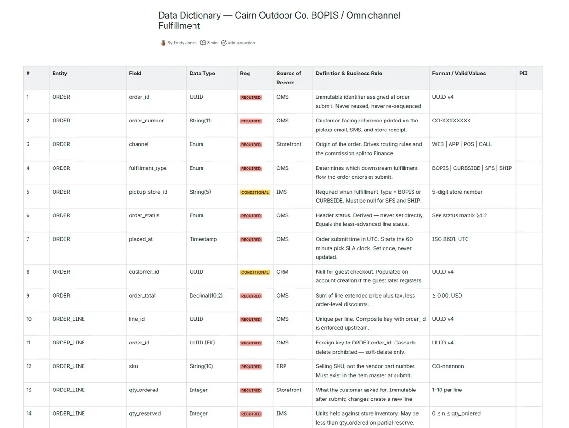The height and width of the screenshot is (428, 569).
Task: Click the Add a reaction button text
Action: pyautogui.click(x=241, y=43)
